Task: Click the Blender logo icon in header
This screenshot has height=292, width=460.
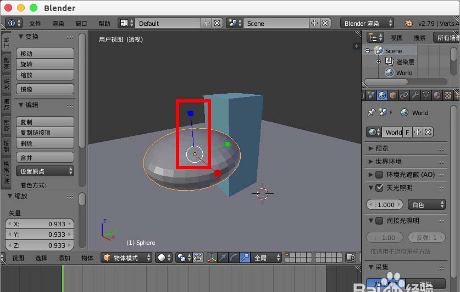Action: click(x=408, y=23)
